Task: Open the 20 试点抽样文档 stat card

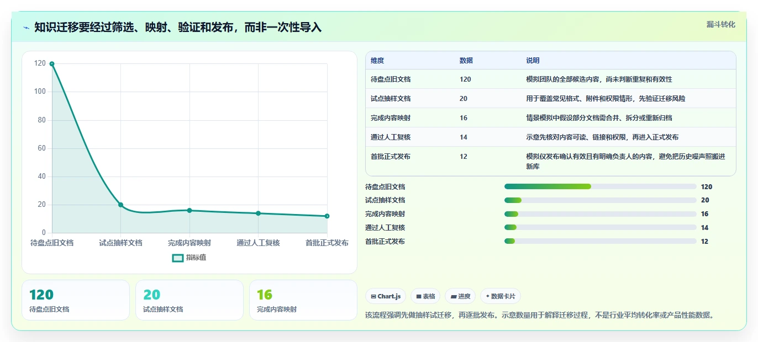Action: coord(189,300)
